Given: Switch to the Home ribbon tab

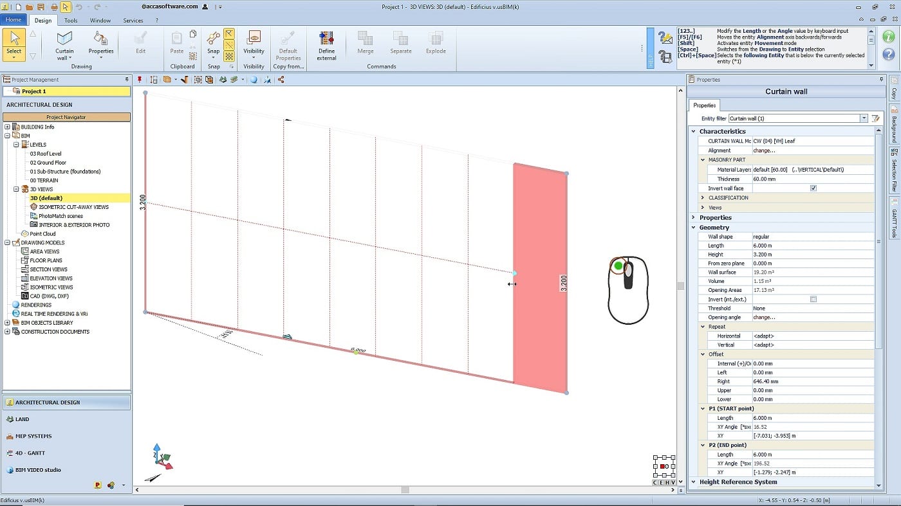Looking at the screenshot, I should 14,20.
